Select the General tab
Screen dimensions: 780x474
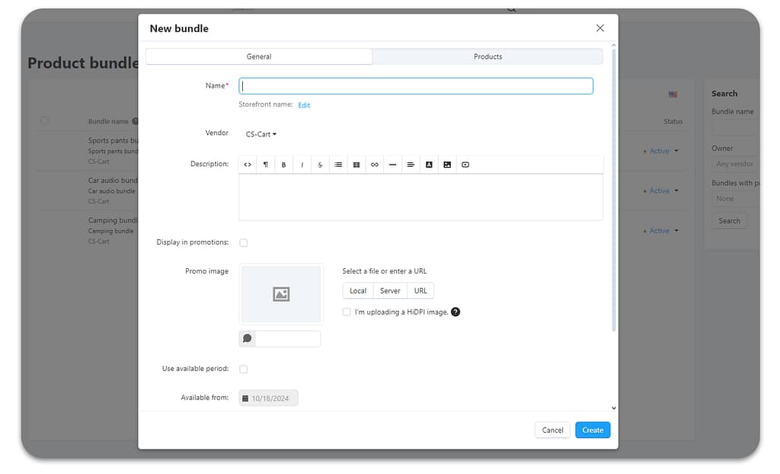(259, 56)
